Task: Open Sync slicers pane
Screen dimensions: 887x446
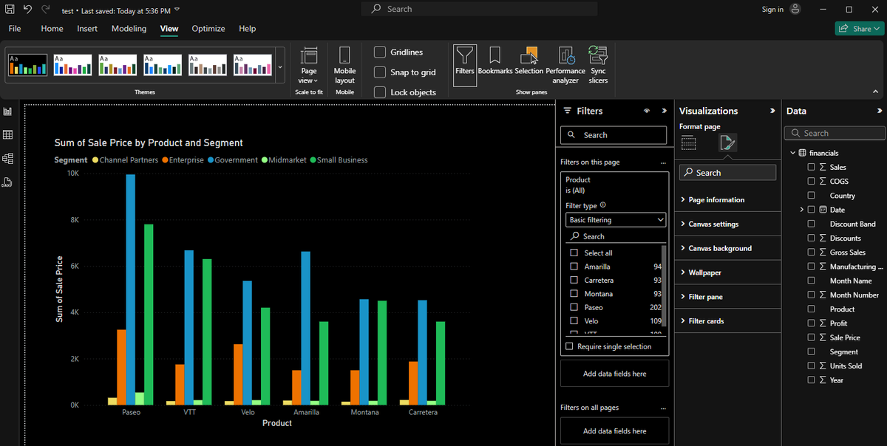Action: (x=598, y=65)
